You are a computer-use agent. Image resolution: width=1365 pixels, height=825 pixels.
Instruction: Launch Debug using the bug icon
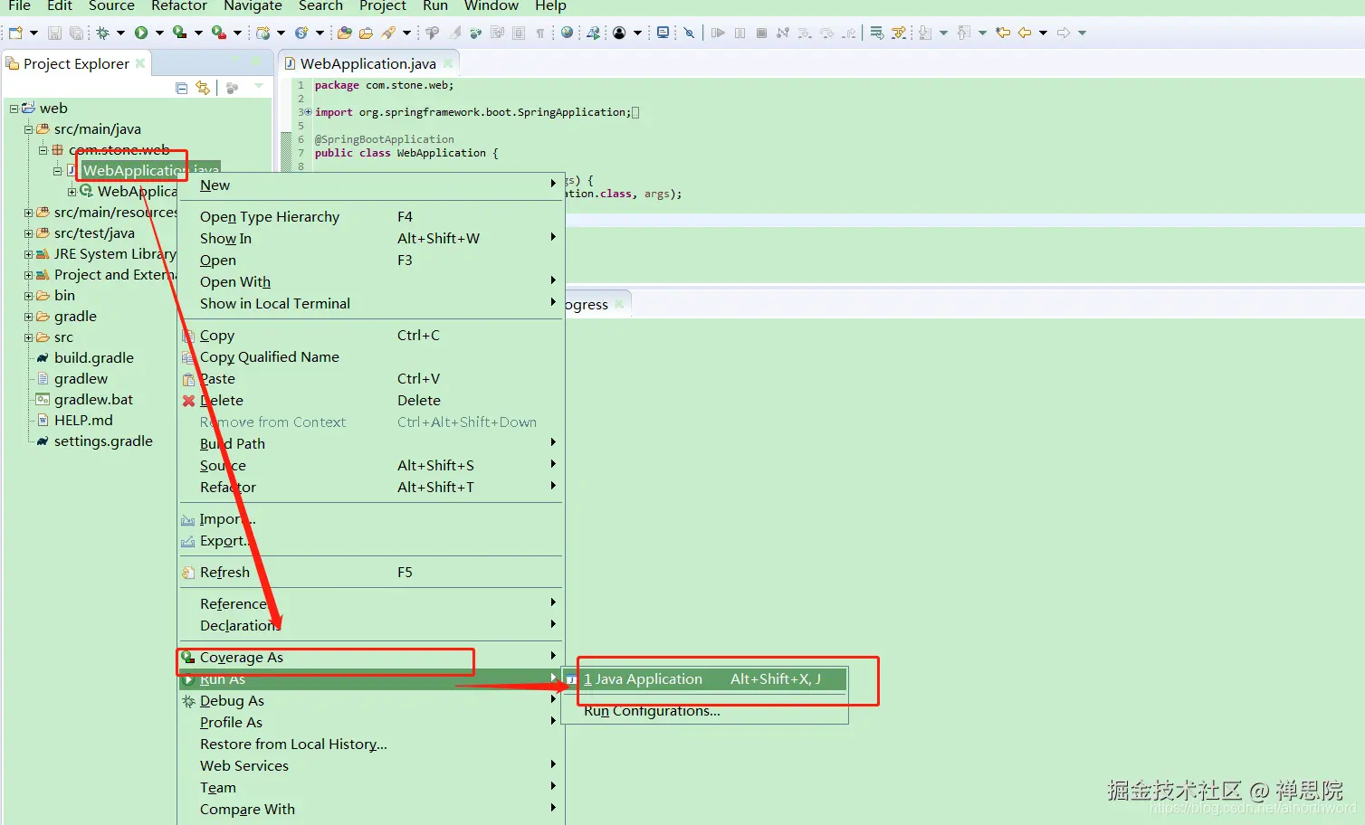(102, 33)
